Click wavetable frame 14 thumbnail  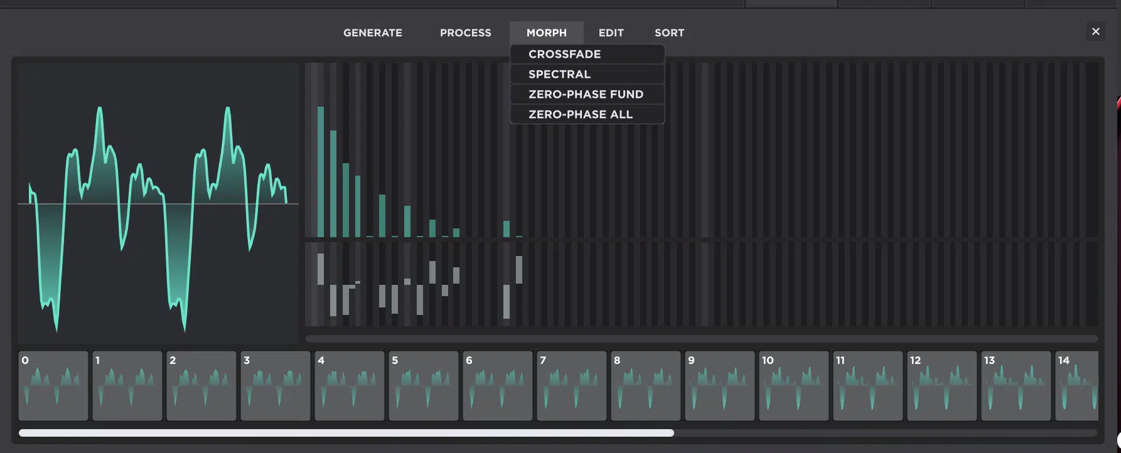tap(1077, 386)
